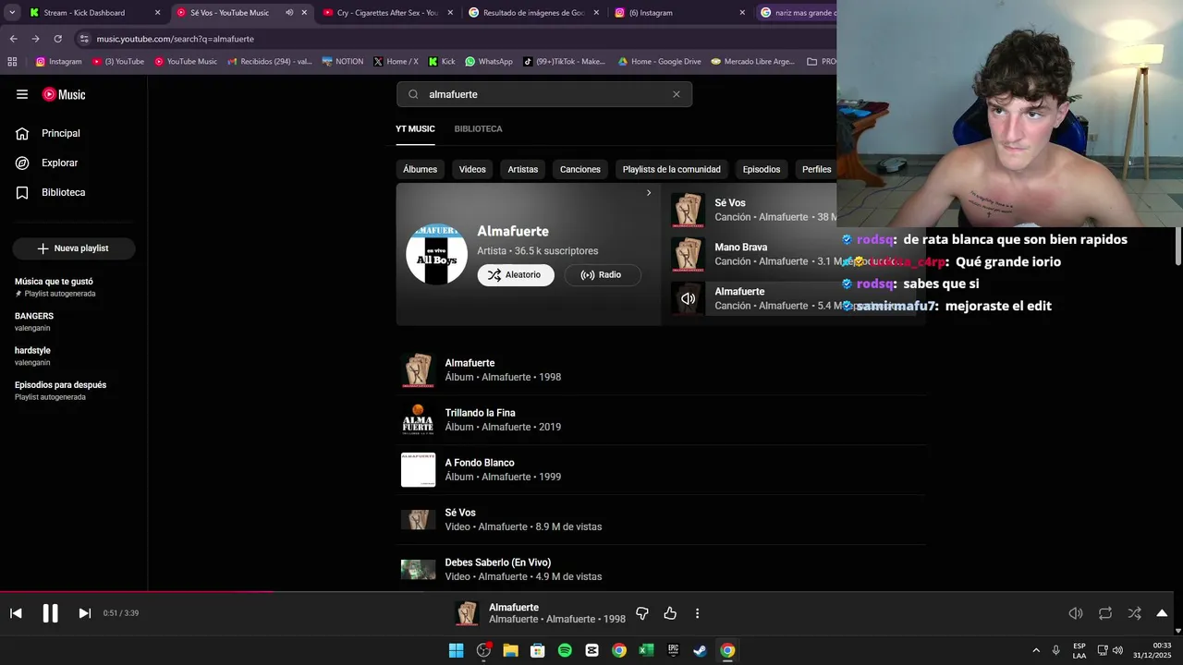Image resolution: width=1183 pixels, height=665 pixels.
Task: Click the now-playing speaker icon on Almafuerte song
Action: [688, 298]
